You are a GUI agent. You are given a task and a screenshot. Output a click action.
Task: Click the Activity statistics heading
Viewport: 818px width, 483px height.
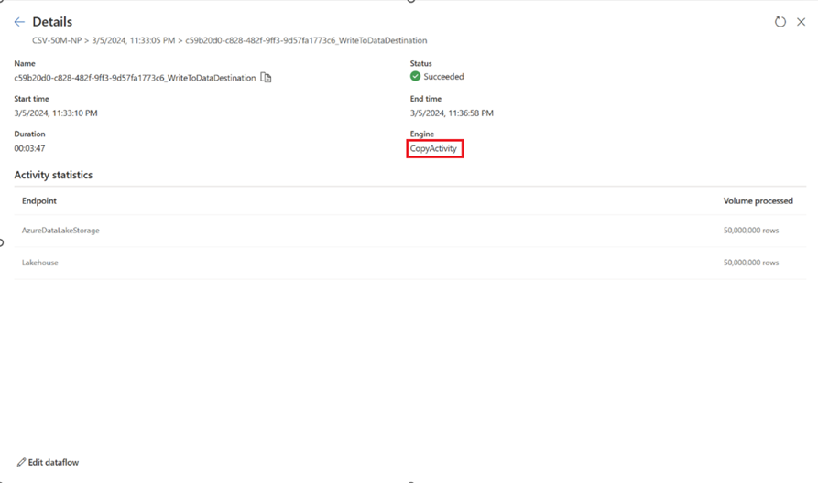[53, 175]
